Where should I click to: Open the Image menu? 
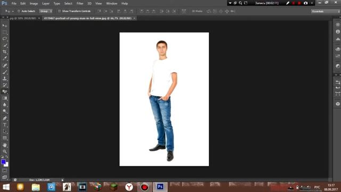point(34,4)
